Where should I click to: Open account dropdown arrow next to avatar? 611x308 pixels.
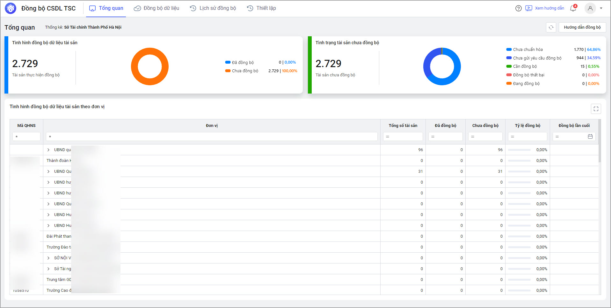tap(601, 8)
